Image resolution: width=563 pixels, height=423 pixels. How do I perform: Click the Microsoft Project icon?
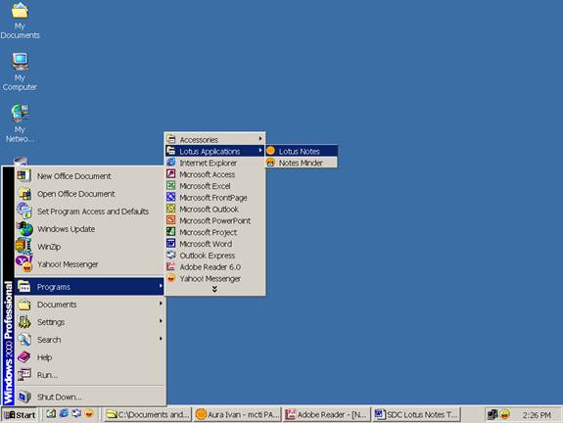(x=171, y=232)
